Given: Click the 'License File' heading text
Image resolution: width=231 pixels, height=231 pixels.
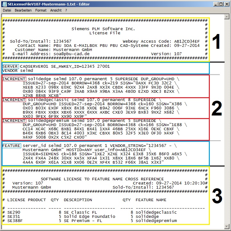Looking at the screenshot, I should tap(105, 33).
